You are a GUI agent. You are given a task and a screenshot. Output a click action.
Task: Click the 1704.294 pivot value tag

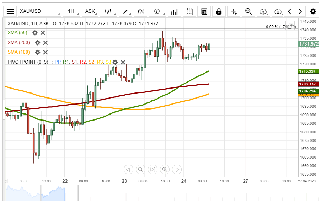[308, 91]
